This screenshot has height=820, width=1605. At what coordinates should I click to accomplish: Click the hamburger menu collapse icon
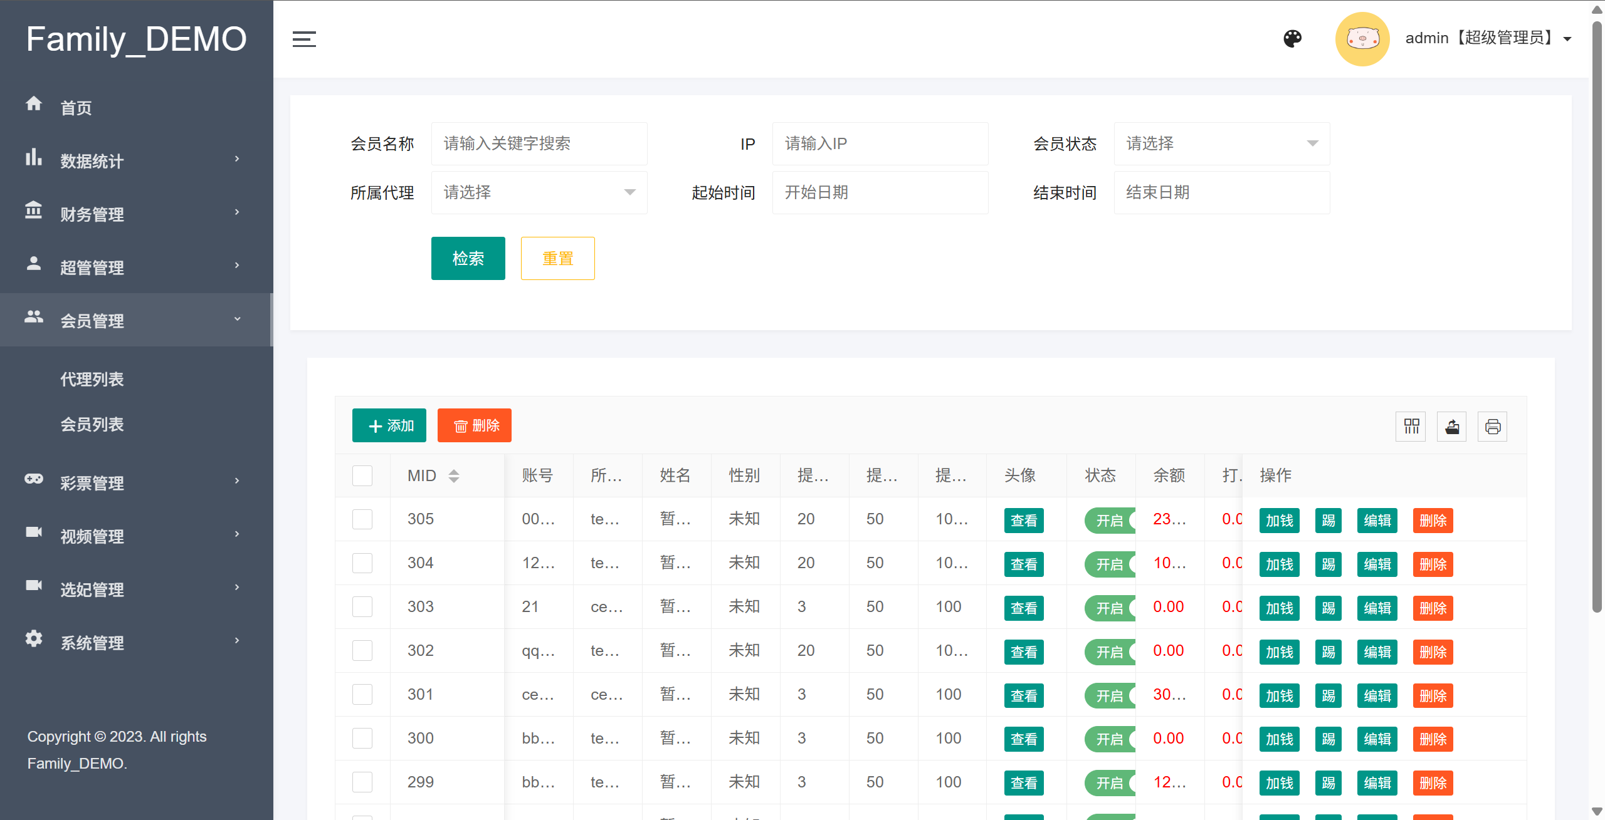coord(304,39)
